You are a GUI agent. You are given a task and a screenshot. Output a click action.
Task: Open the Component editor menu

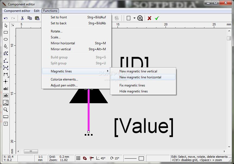(17, 11)
